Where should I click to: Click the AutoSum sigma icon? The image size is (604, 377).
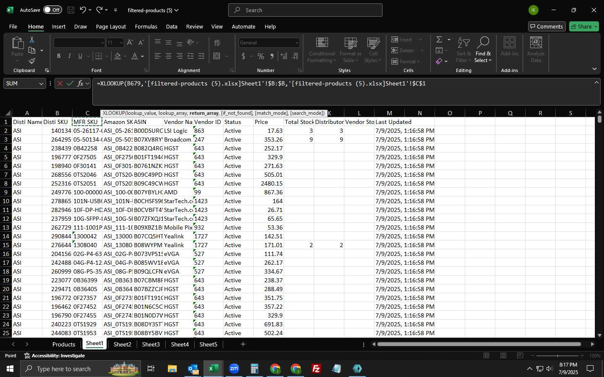tap(439, 39)
